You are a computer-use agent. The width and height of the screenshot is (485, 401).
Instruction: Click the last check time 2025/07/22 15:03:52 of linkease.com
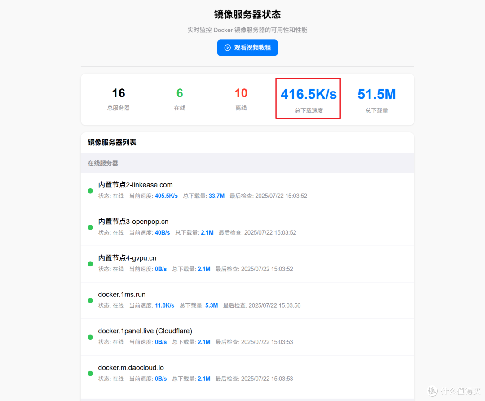tap(281, 196)
